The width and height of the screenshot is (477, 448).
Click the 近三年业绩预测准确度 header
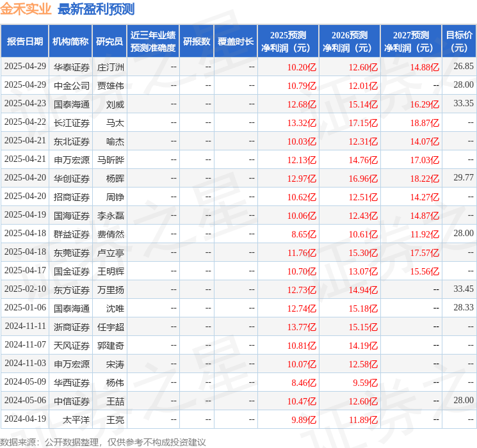click(153, 42)
